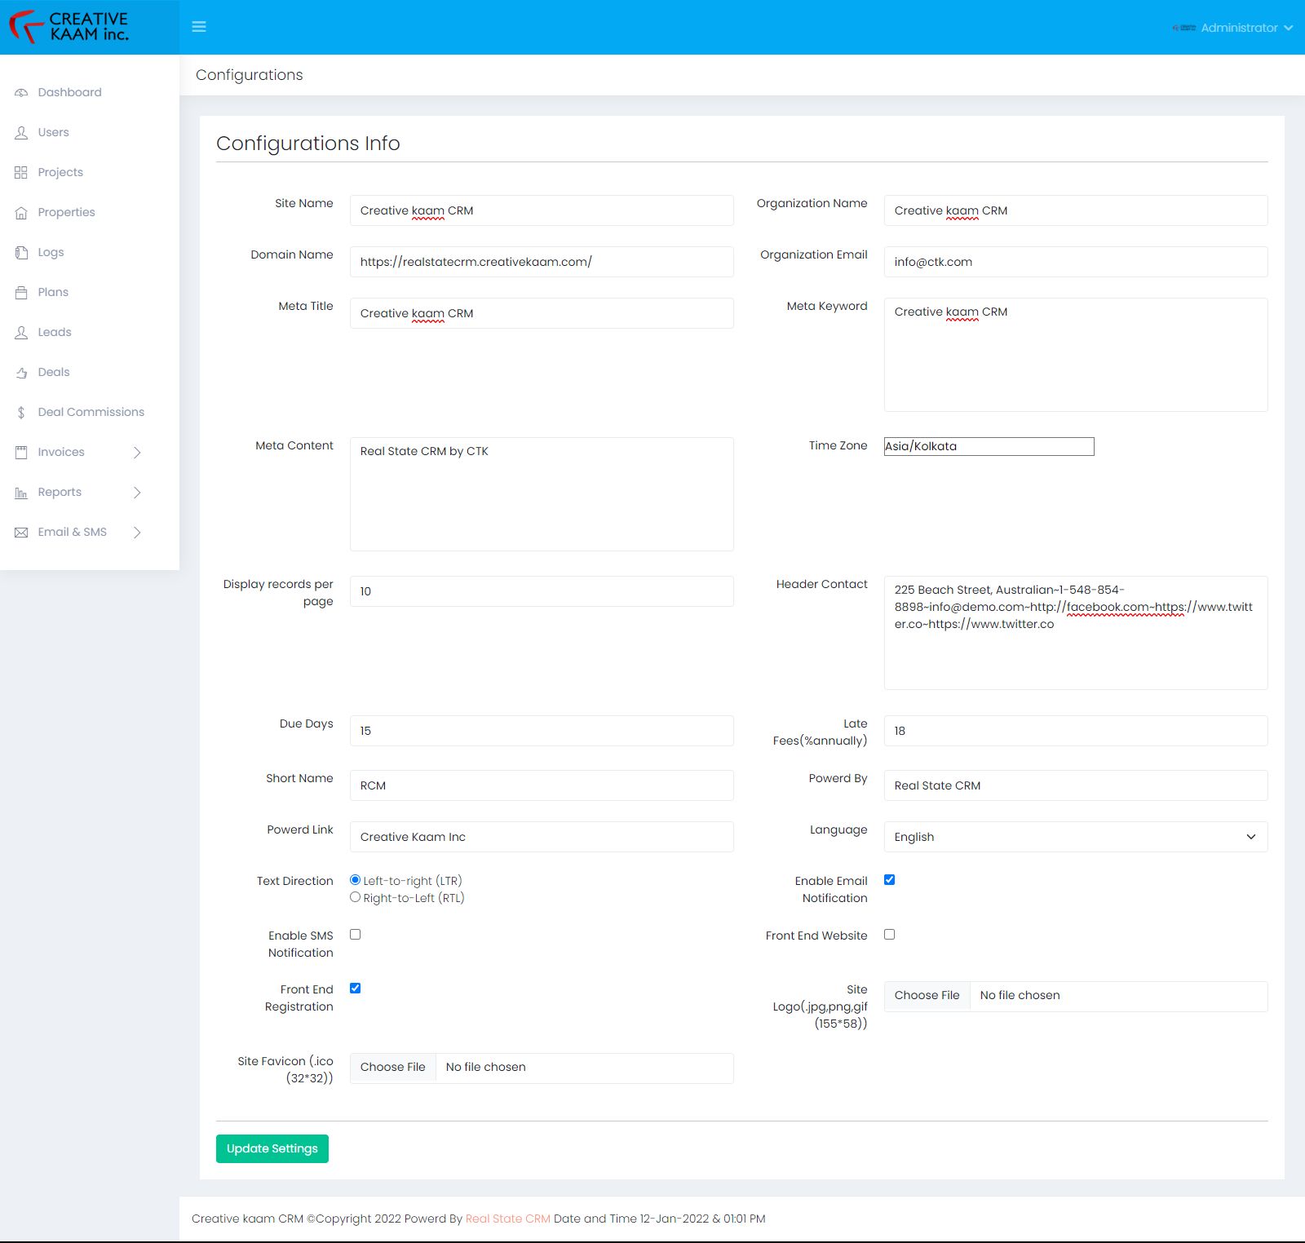Open the Language dropdown
This screenshot has width=1305, height=1243.
pyautogui.click(x=1076, y=837)
